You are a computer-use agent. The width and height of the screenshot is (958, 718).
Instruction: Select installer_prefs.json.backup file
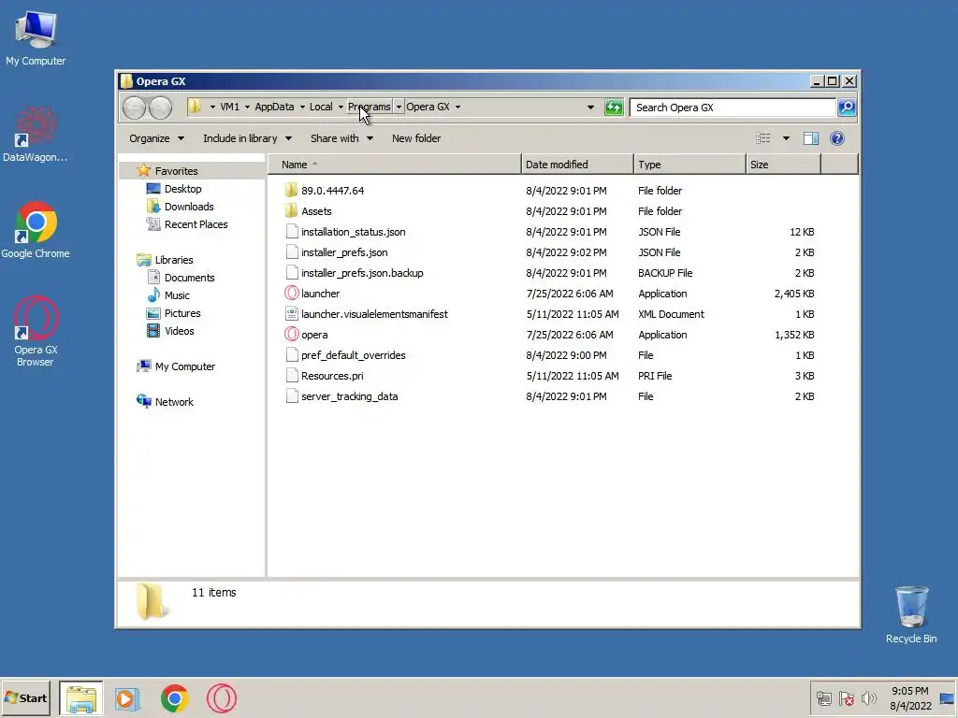[x=362, y=273]
